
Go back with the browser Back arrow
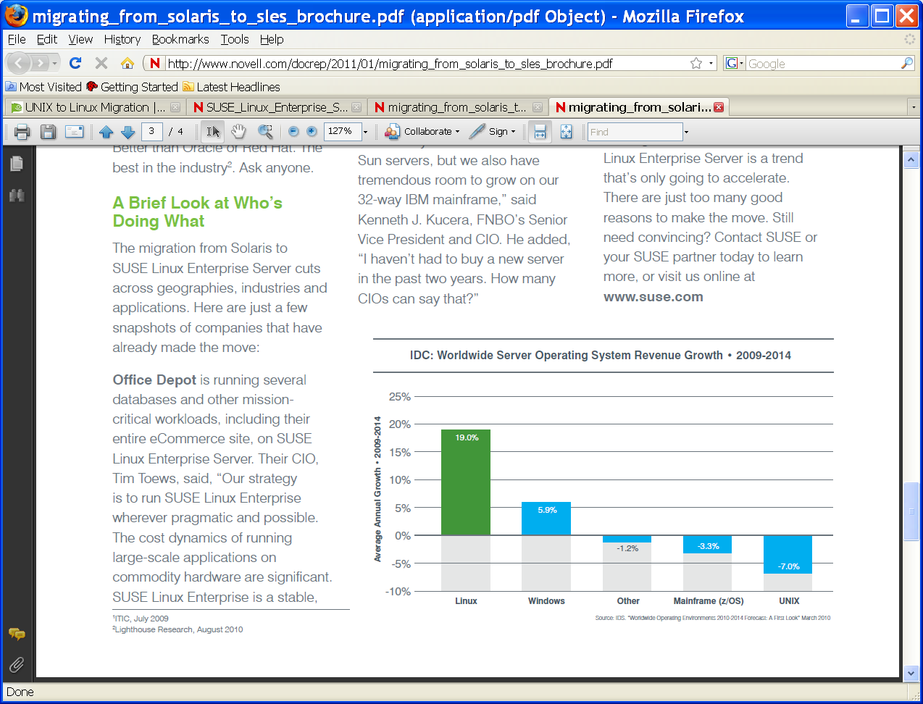tap(19, 63)
